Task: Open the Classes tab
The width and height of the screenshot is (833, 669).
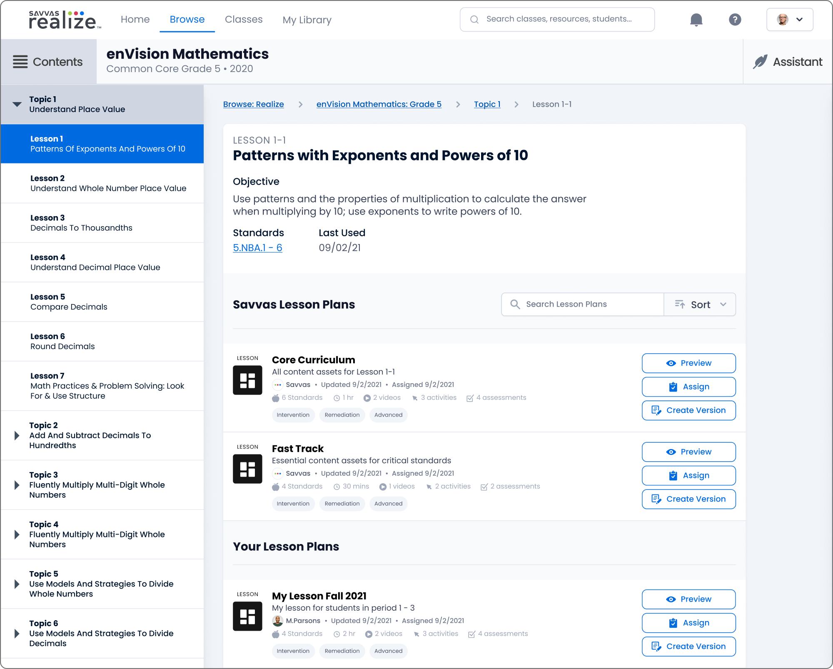Action: tap(244, 20)
